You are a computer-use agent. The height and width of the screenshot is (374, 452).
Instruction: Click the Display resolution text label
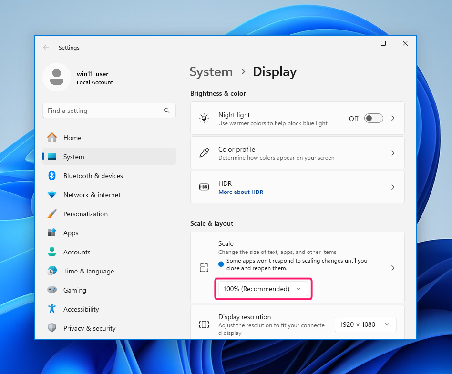pos(245,317)
